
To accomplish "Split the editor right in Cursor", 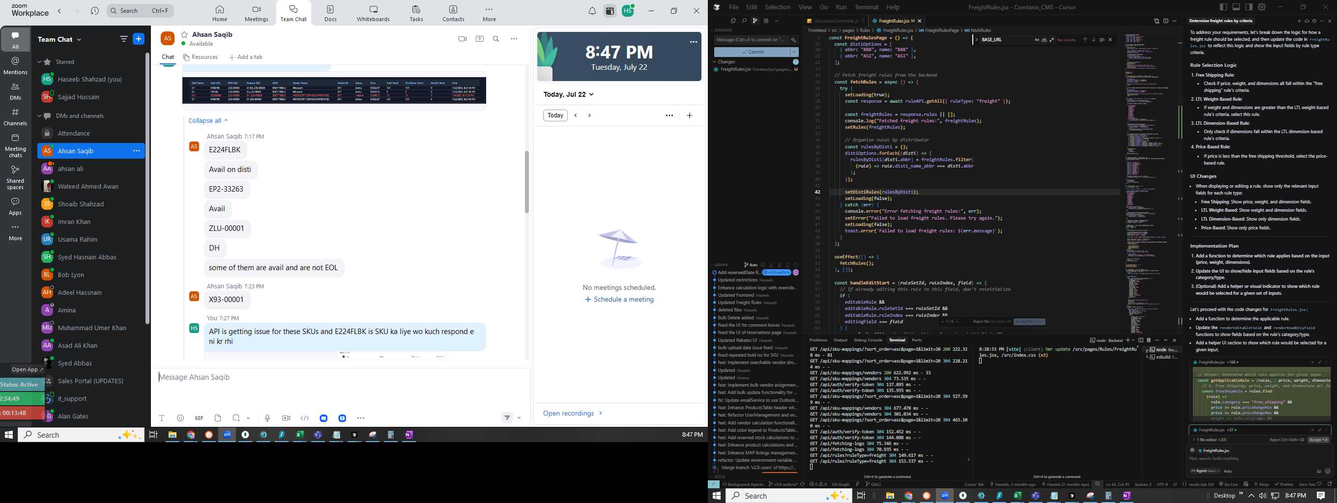I will [x=1166, y=21].
